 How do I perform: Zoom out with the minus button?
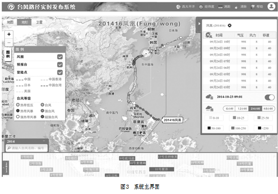click(x=9, y=43)
